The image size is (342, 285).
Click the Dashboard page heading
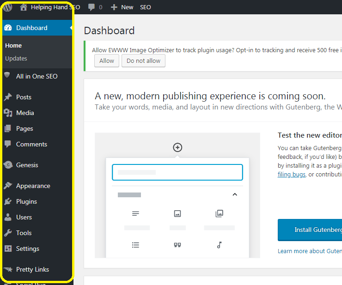pyautogui.click(x=109, y=30)
